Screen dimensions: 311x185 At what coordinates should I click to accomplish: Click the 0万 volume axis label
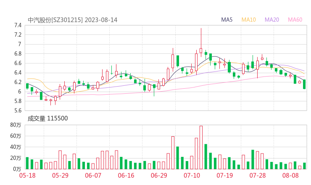pos(17,169)
